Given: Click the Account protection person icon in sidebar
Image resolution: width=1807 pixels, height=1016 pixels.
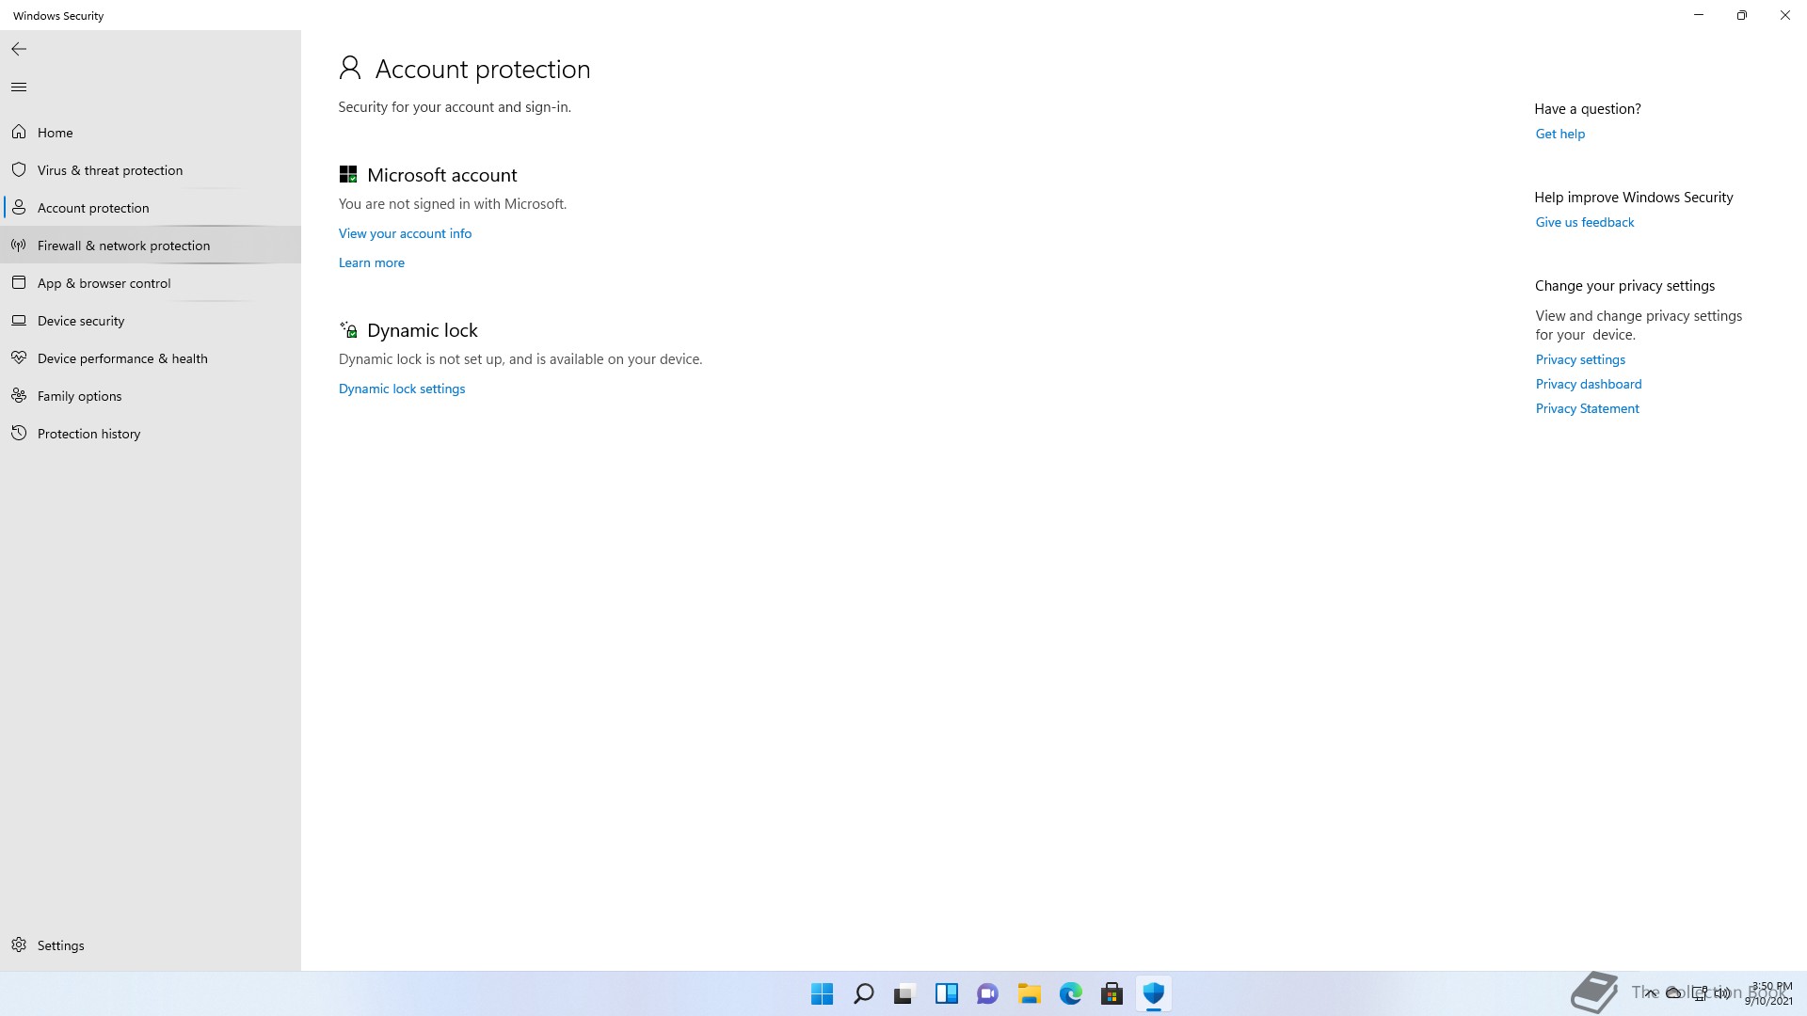Looking at the screenshot, I should tap(19, 207).
